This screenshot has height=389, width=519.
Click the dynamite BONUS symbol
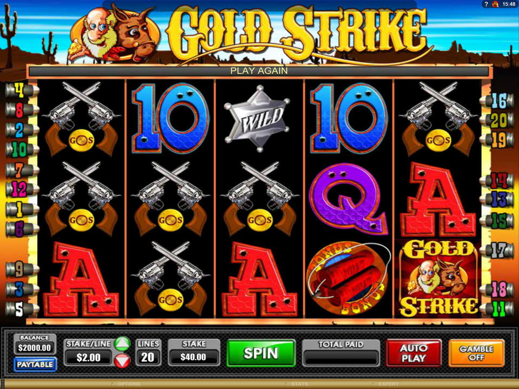pyautogui.click(x=348, y=278)
